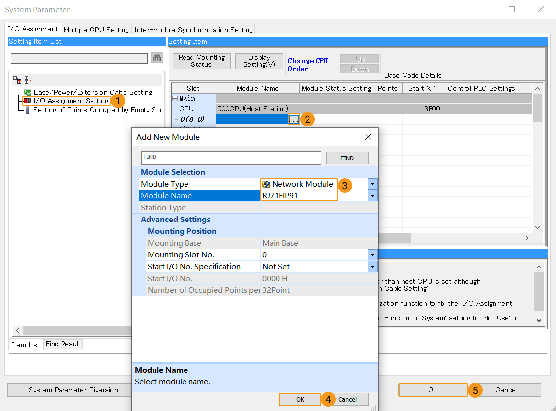Switch to the Find Result tab
556x411 pixels.
point(63,344)
